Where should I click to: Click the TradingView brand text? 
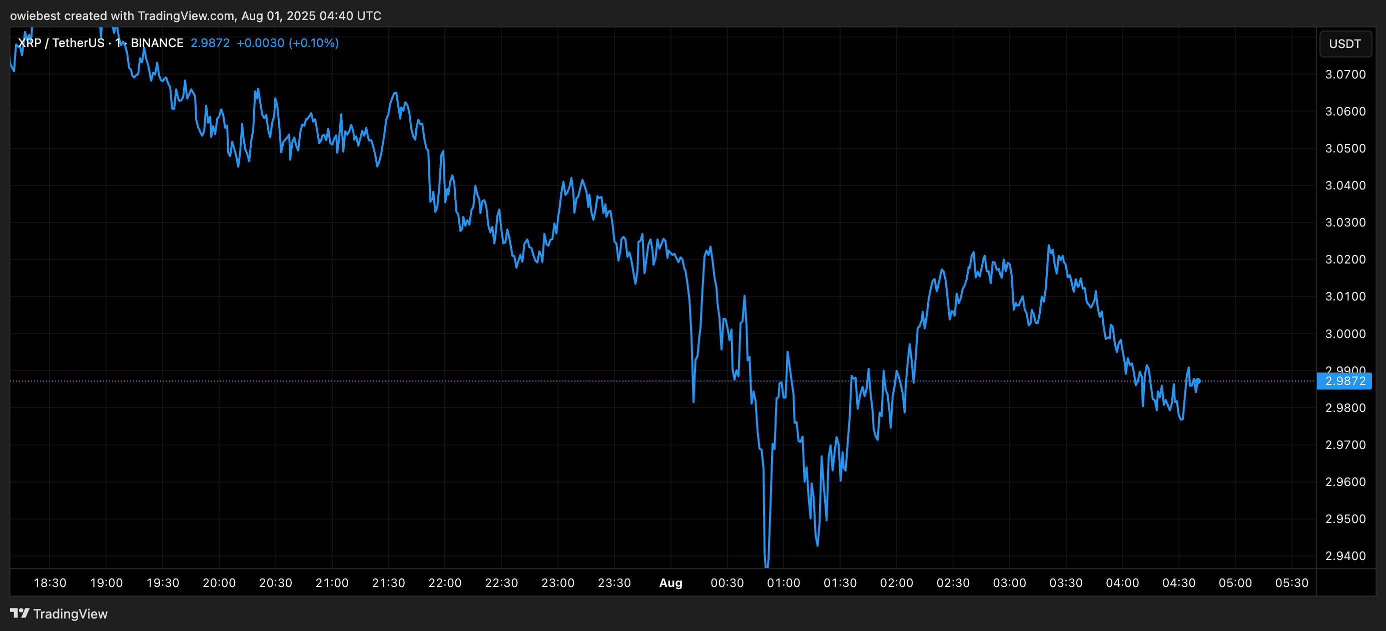(71, 614)
